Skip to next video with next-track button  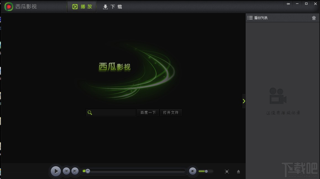point(75,171)
